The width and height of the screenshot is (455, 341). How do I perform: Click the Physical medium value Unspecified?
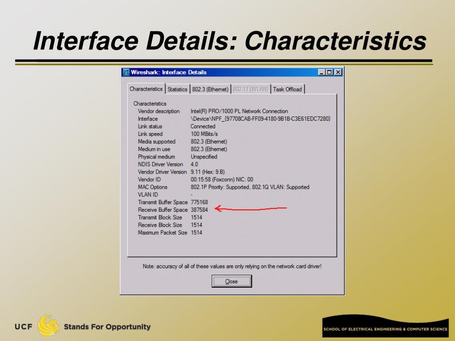[x=204, y=157]
